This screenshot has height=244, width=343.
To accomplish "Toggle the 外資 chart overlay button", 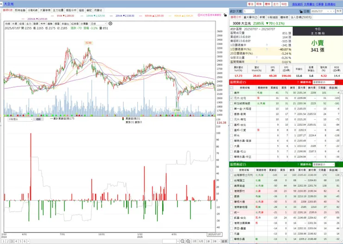I will point(15,24).
